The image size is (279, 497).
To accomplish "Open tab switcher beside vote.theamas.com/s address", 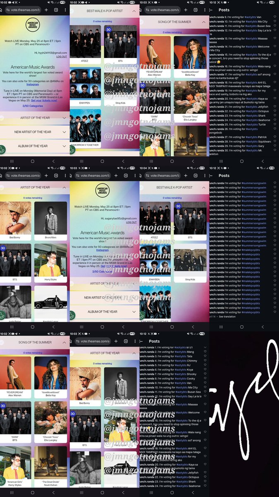I will pyautogui.click(x=195, y=9).
